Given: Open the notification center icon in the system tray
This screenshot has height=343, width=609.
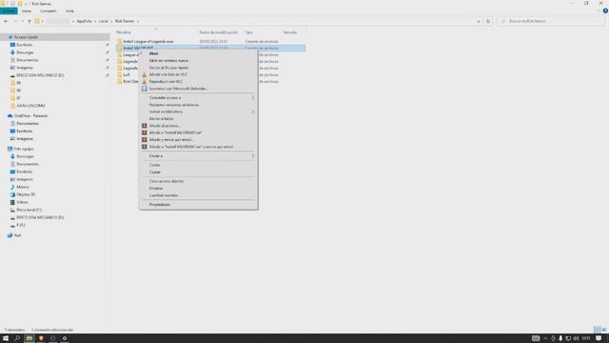Looking at the screenshot, I should coord(599,338).
